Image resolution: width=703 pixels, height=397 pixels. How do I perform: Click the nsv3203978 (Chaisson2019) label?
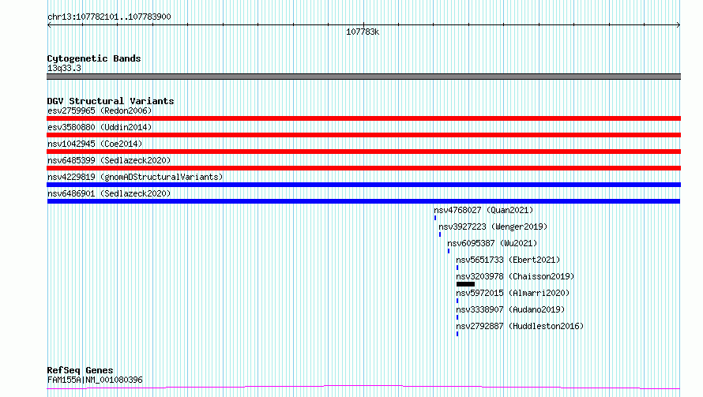click(515, 276)
